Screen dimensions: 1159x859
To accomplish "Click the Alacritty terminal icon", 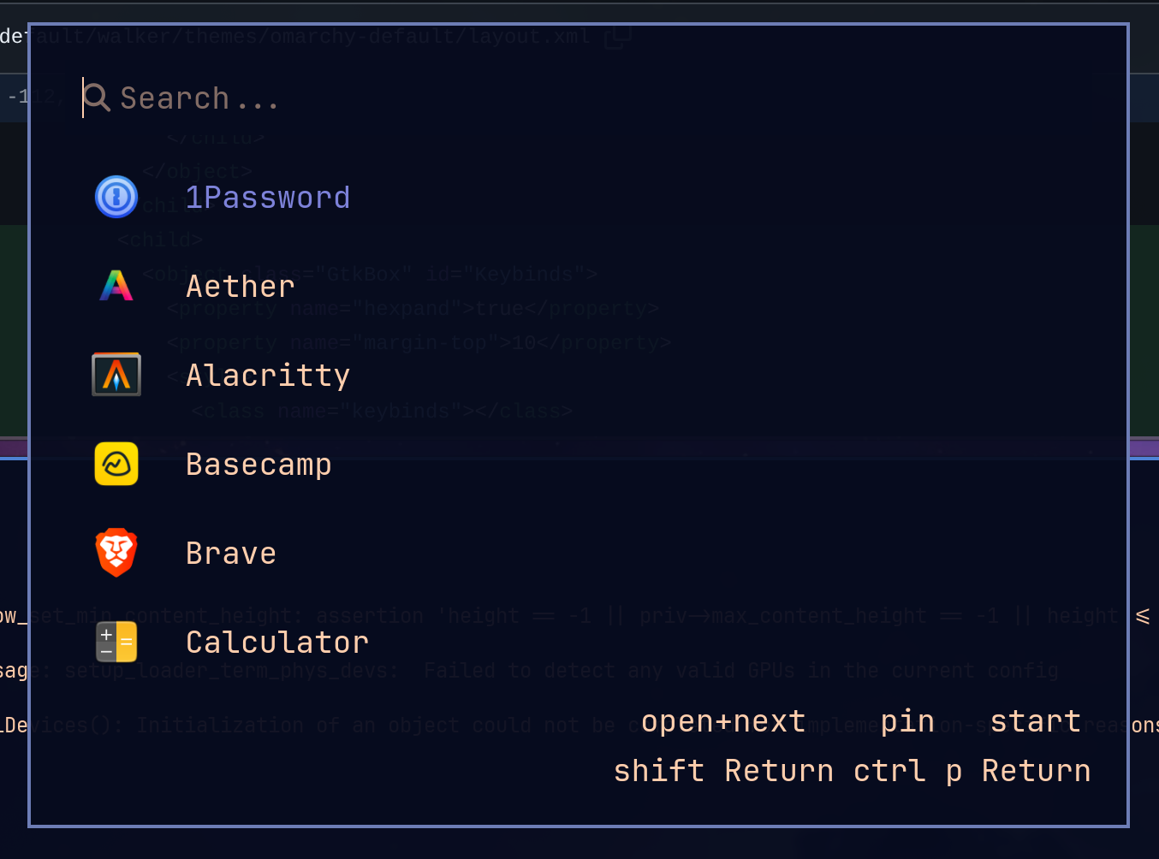I will [116, 375].
